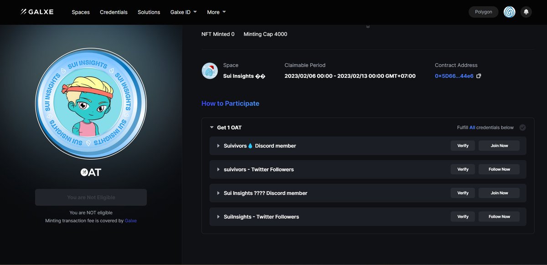Viewport: 547px width, 265px height.
Task: Verify suivivors - Twitter Followers credential
Action: coord(463,169)
